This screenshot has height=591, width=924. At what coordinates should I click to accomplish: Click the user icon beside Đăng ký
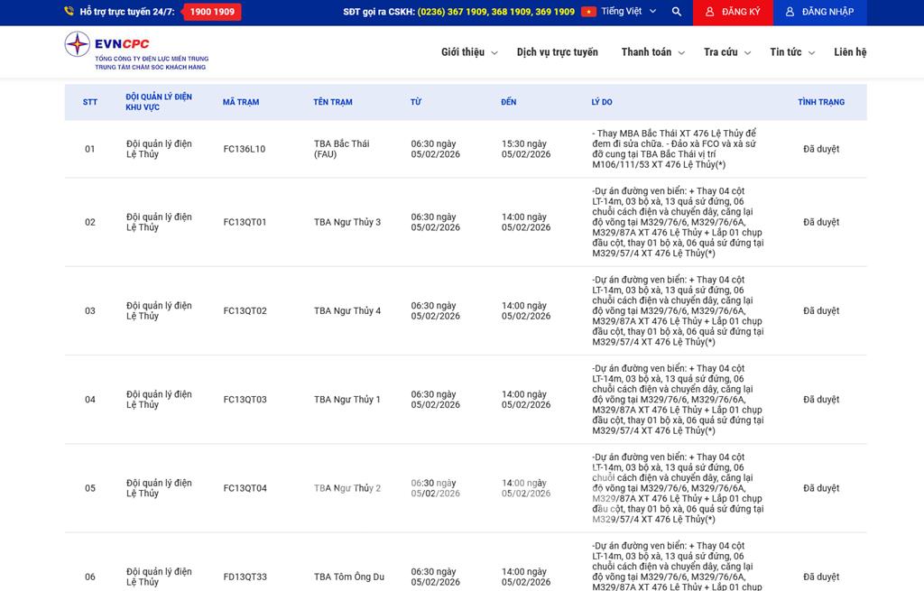click(x=710, y=12)
